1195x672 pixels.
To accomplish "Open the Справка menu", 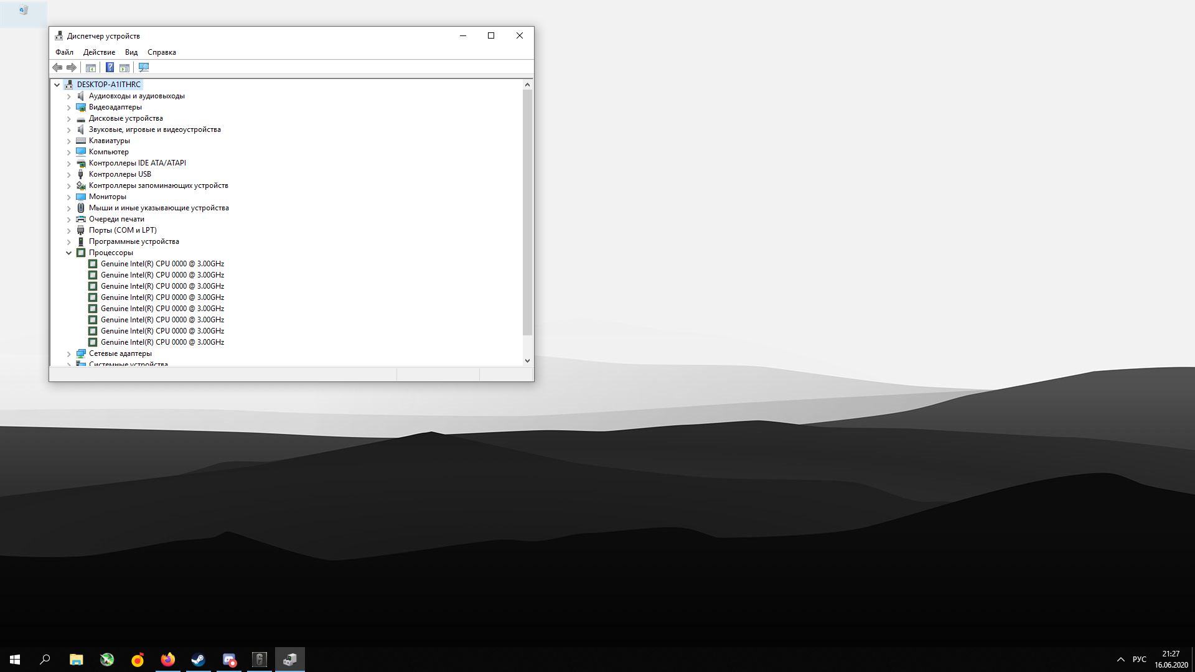I will click(x=161, y=52).
